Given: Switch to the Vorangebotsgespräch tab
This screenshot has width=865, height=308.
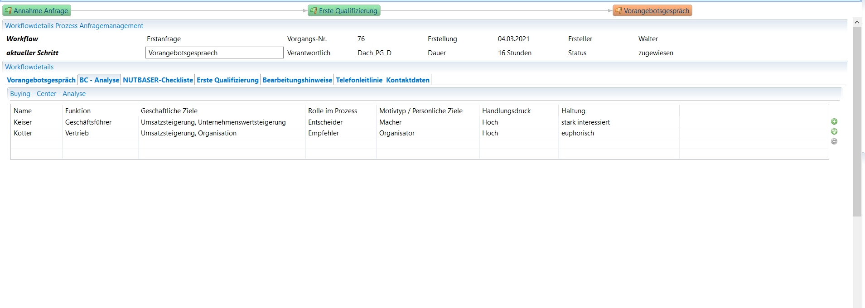Looking at the screenshot, I should coord(41,80).
